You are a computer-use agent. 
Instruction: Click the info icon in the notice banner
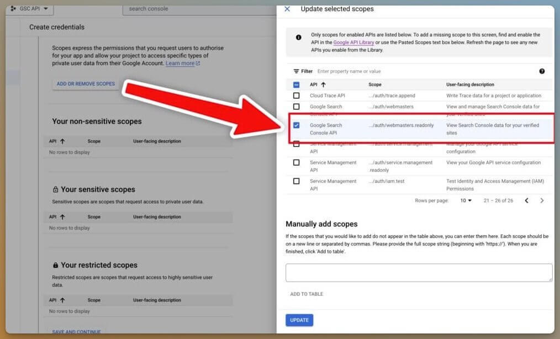pos(299,37)
